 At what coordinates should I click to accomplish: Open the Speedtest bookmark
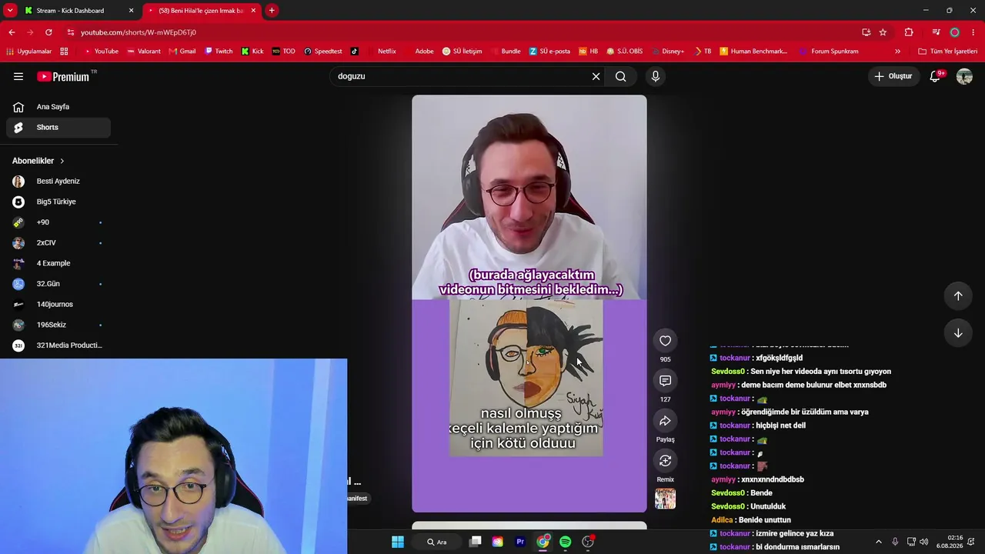coord(323,52)
